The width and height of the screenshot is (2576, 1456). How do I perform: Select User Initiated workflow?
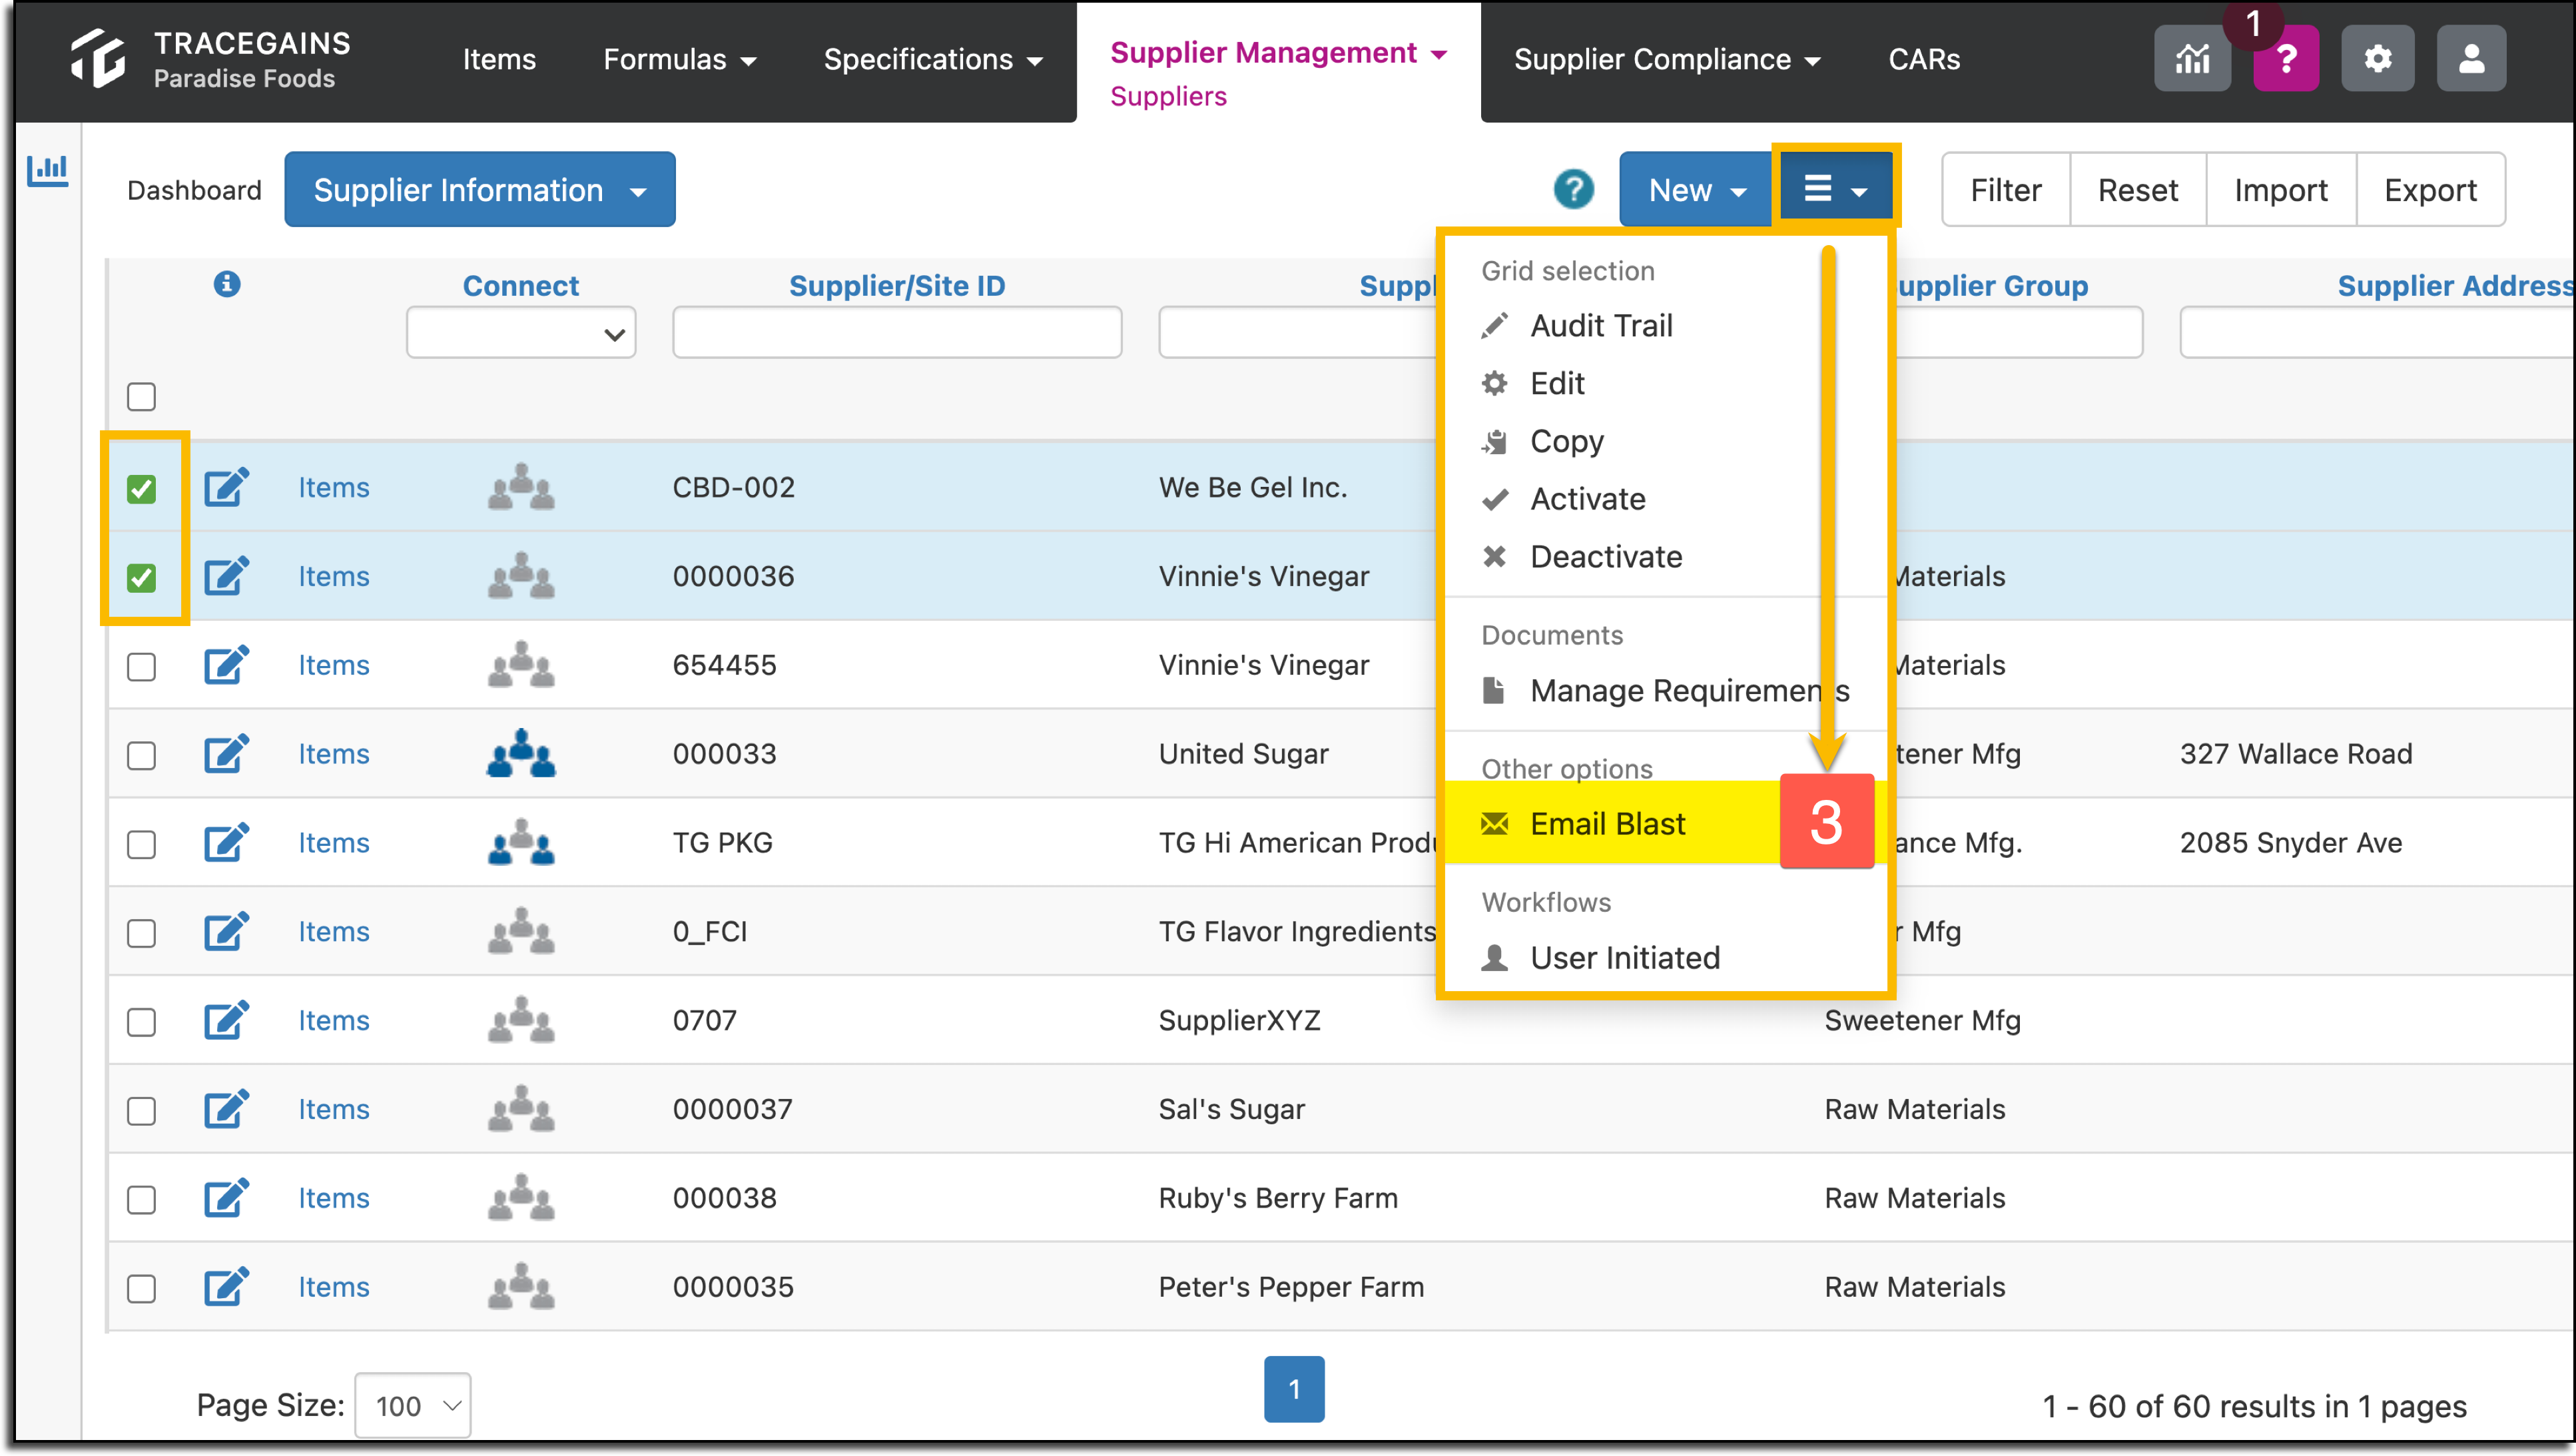click(x=1625, y=957)
